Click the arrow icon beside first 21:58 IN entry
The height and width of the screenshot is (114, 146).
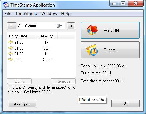coord(11,42)
